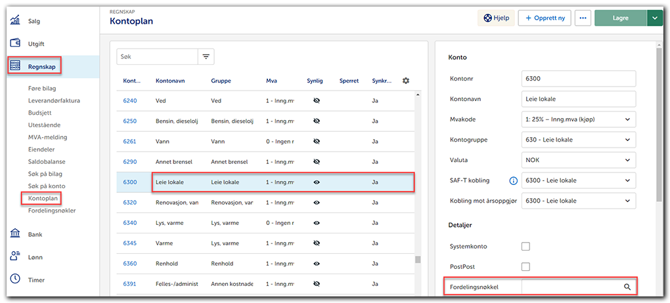
Task: Click SAF-T kobling info icon
Action: [x=513, y=180]
